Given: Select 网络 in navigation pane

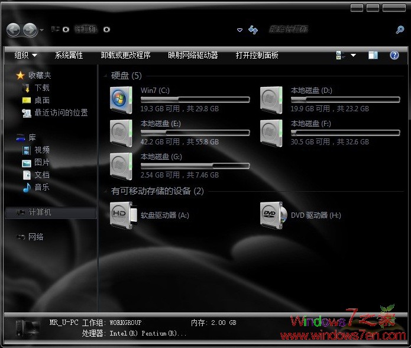Looking at the screenshot, I should click(x=35, y=237).
